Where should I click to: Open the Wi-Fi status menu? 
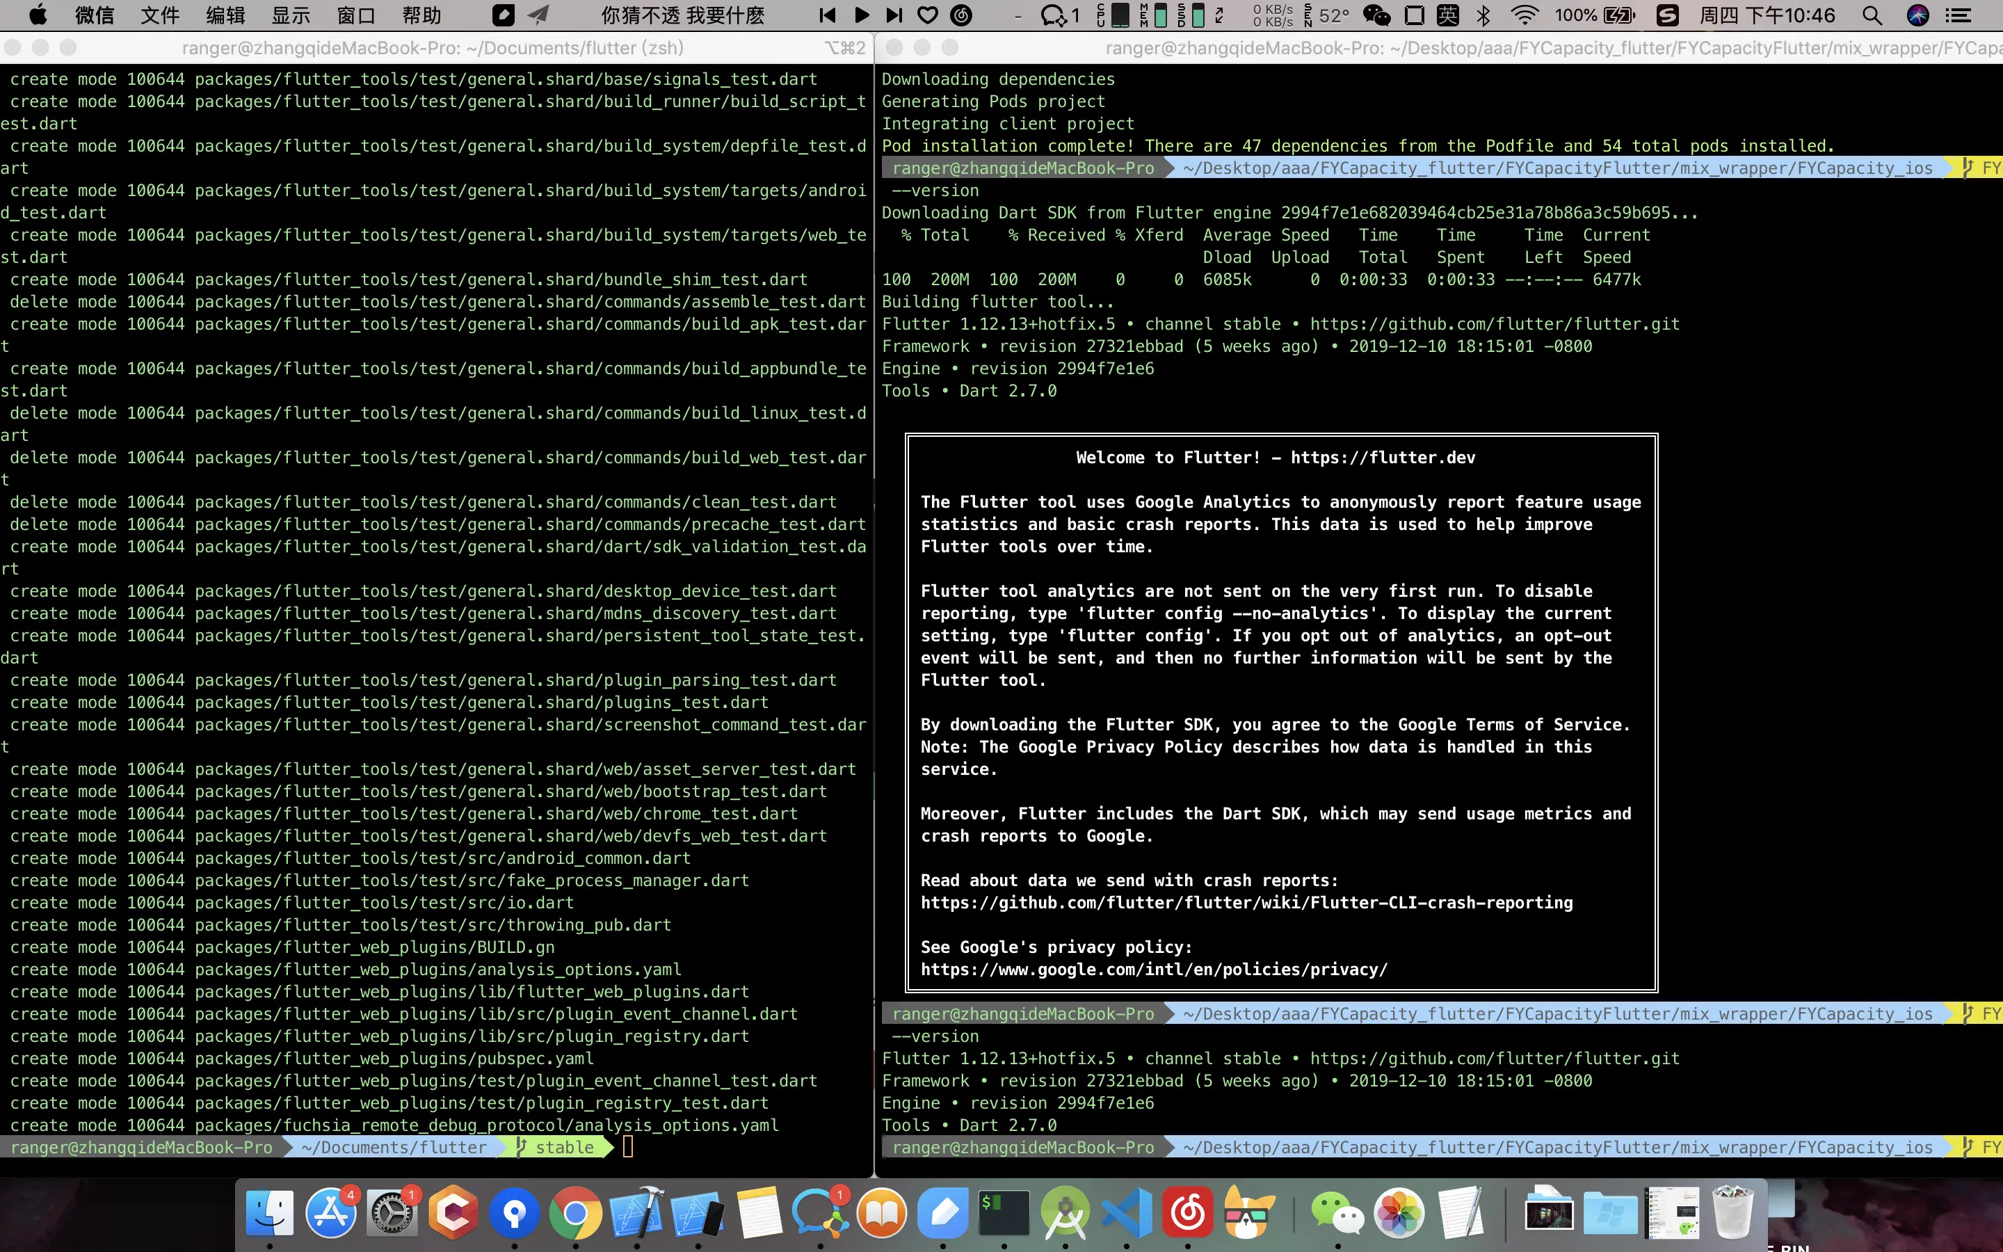tap(1524, 15)
